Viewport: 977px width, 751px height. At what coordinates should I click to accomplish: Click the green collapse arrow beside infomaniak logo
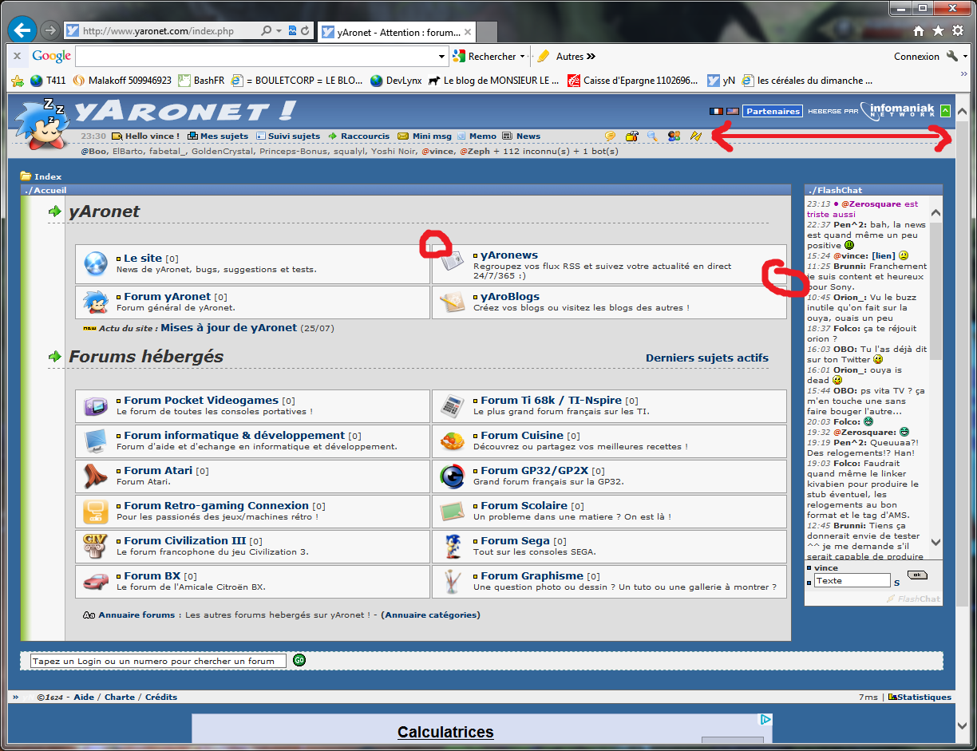(x=945, y=112)
